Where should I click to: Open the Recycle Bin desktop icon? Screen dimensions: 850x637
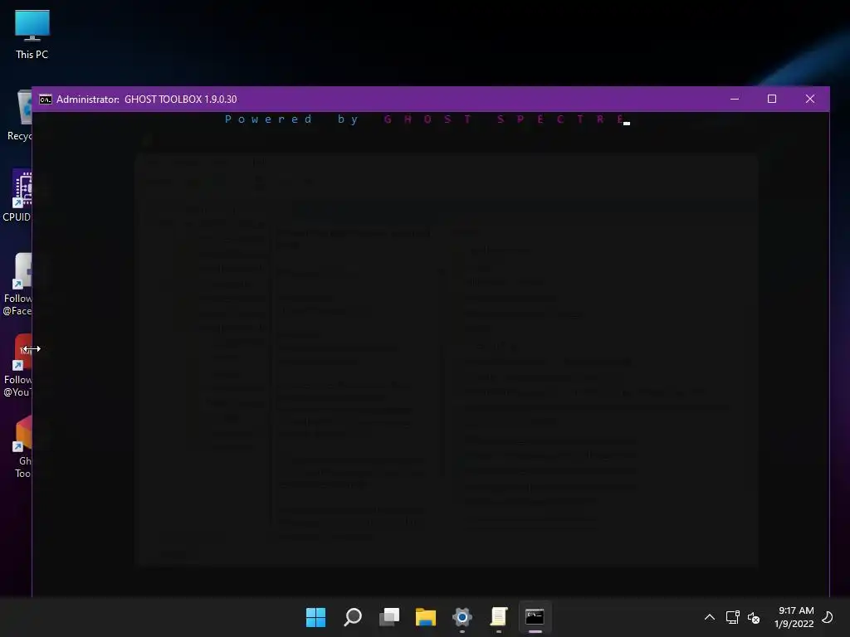22,114
